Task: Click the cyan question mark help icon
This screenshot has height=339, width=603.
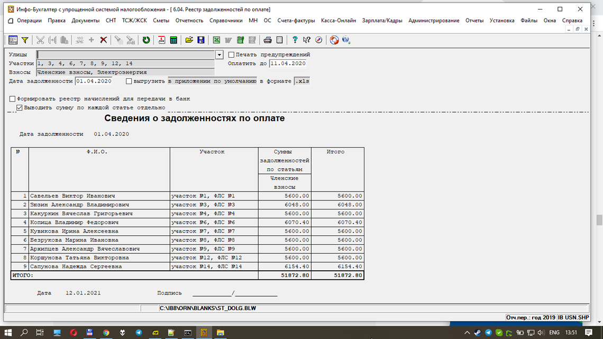Action: (295, 40)
